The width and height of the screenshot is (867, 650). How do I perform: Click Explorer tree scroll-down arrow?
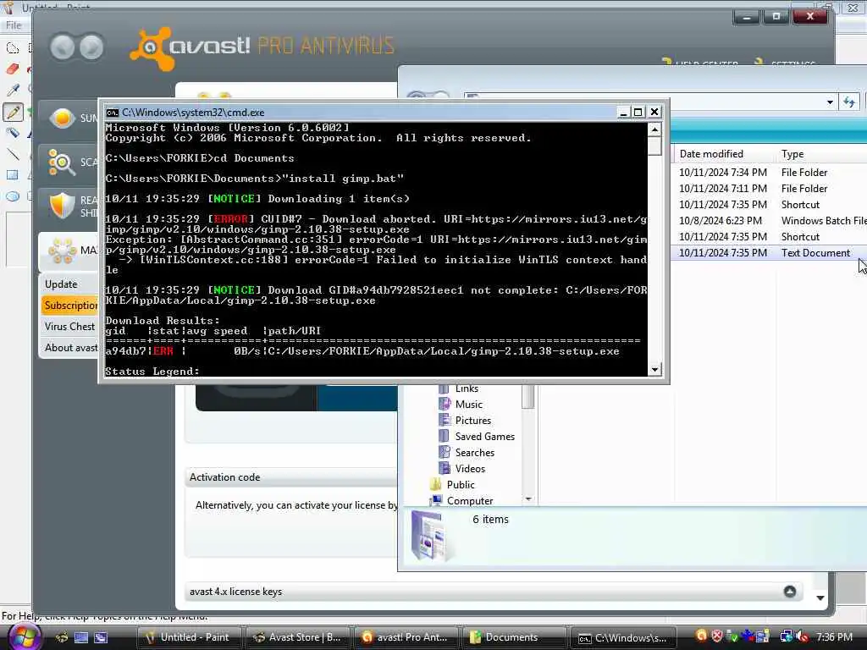point(528,499)
